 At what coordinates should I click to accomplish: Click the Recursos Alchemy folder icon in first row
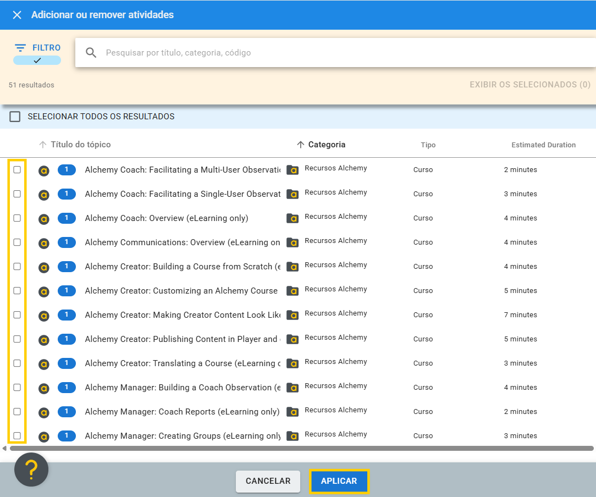coord(293,170)
